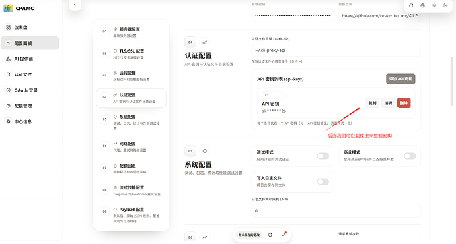456x244 pixels.
Task: Click the logout icon at top right
Action: tap(445, 5)
